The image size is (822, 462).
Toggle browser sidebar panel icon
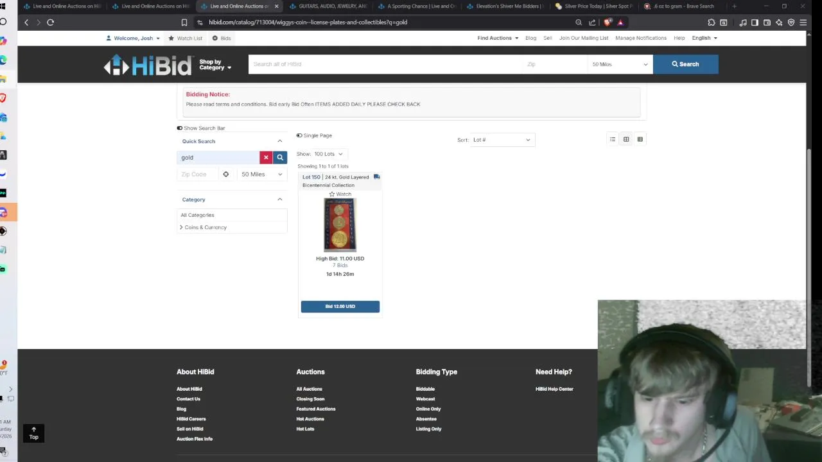coord(755,22)
